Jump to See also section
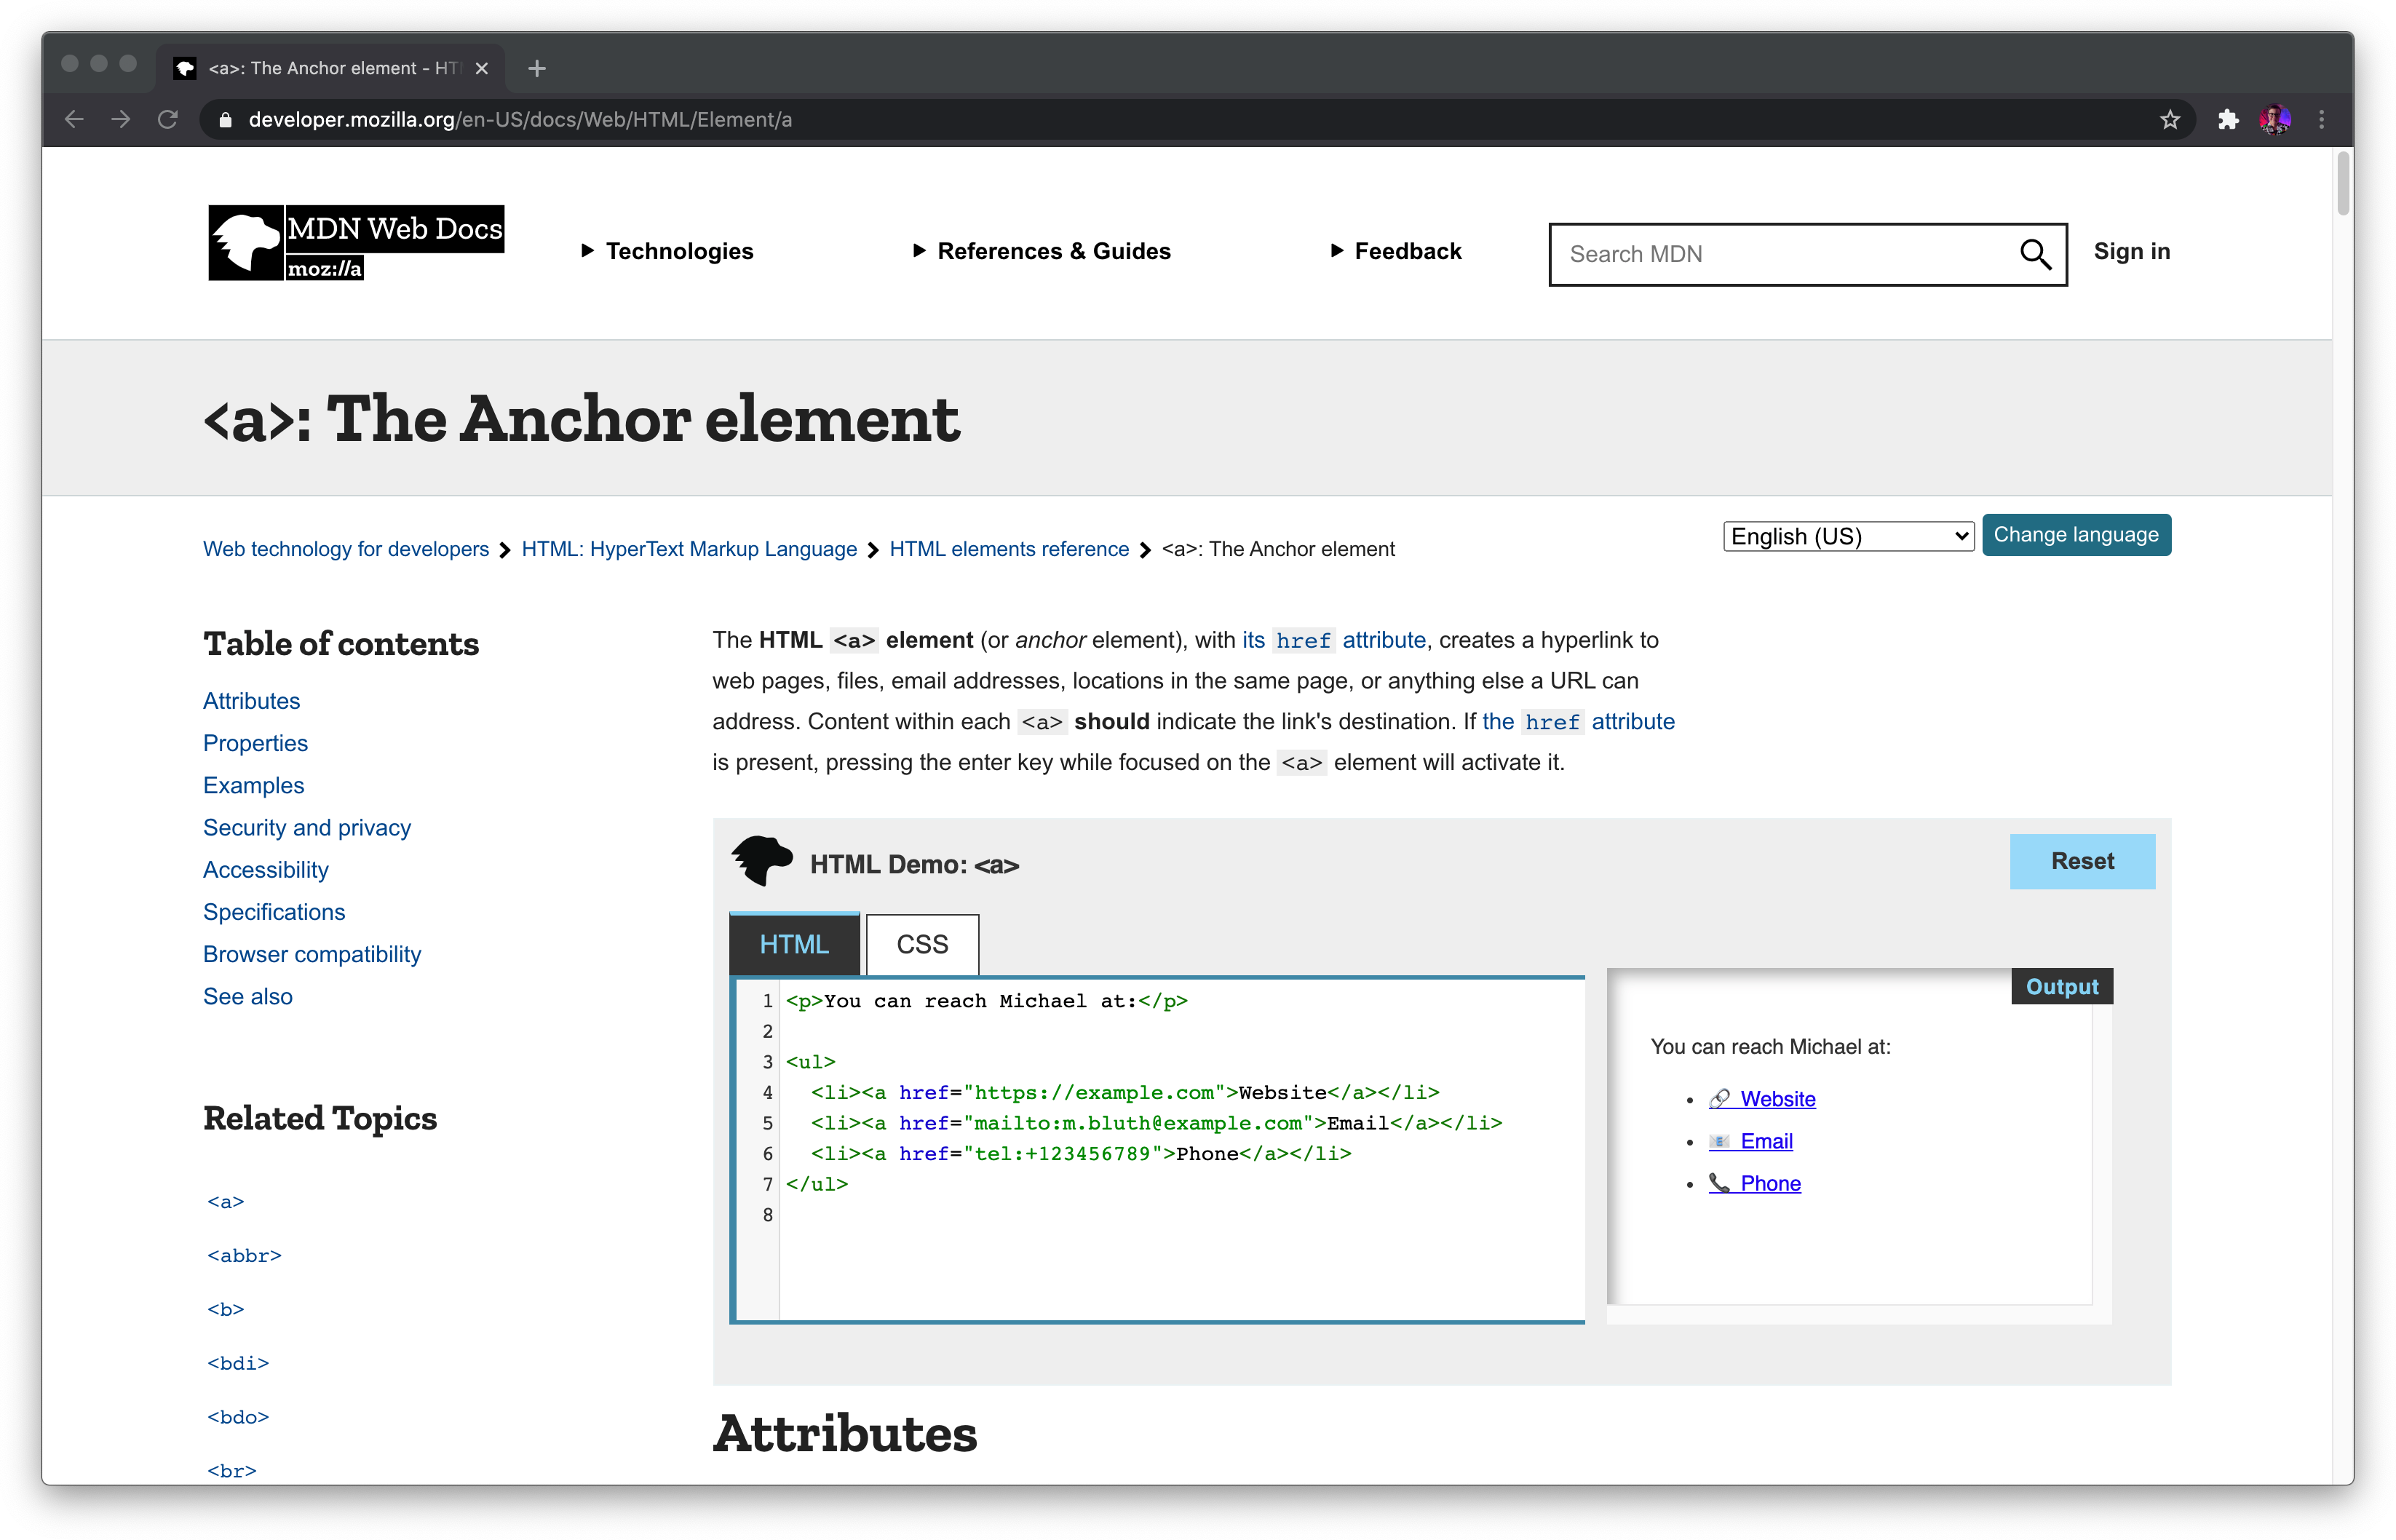 248,996
